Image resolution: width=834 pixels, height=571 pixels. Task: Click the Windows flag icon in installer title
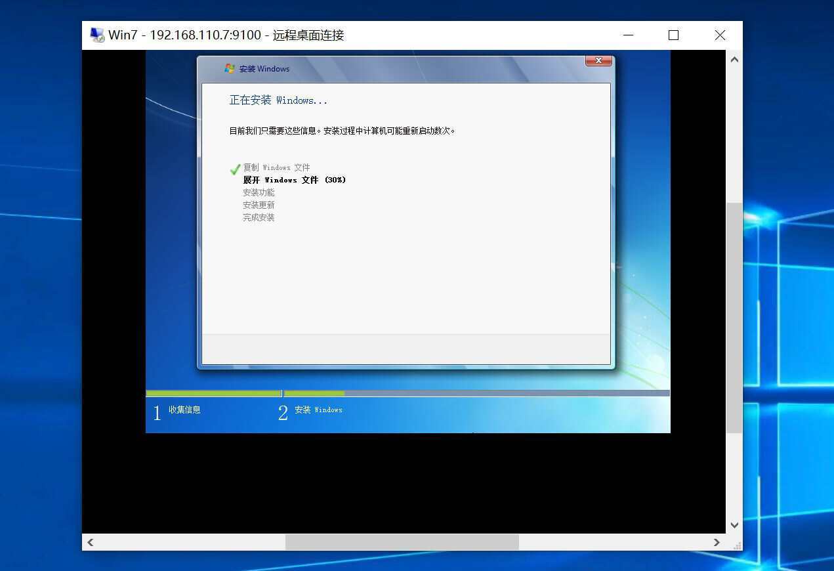coord(230,68)
